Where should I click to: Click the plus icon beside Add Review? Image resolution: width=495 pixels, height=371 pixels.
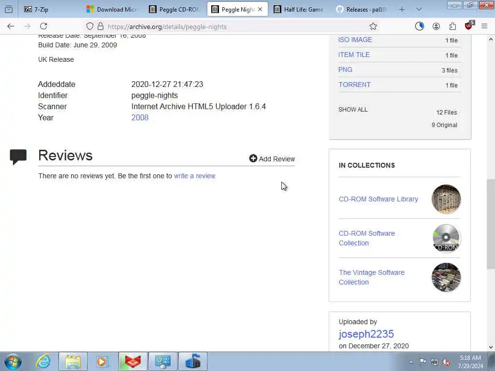coord(253,158)
